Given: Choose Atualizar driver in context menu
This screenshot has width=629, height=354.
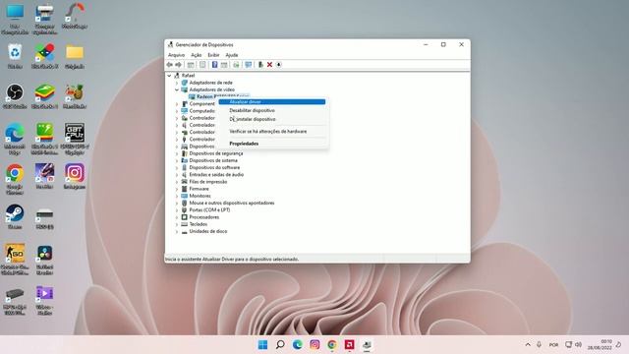Looking at the screenshot, I should point(272,102).
